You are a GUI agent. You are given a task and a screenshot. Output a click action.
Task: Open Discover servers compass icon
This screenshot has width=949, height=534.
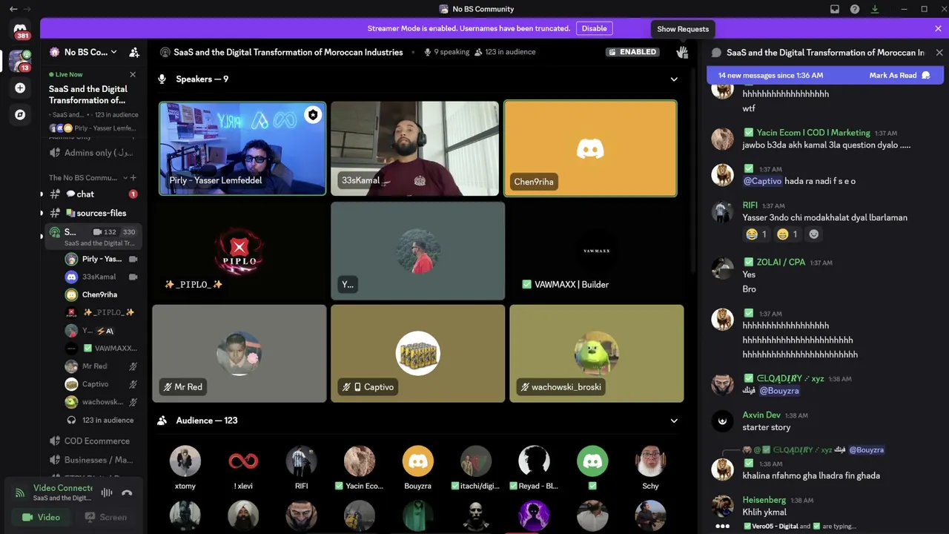click(20, 115)
